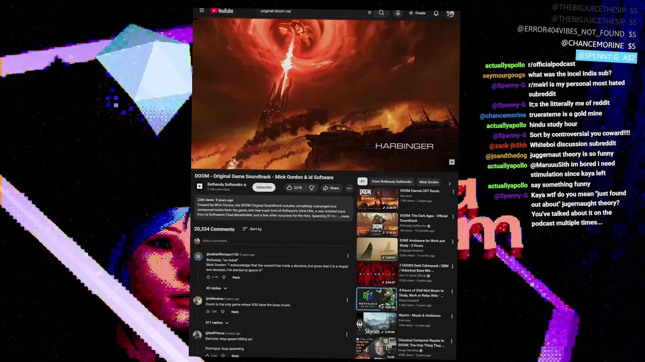Open options for DOOM Eternal OST Remix
The image size is (645, 362).
tap(453, 192)
